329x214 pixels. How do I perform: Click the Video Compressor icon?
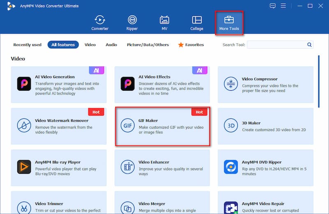(x=231, y=84)
